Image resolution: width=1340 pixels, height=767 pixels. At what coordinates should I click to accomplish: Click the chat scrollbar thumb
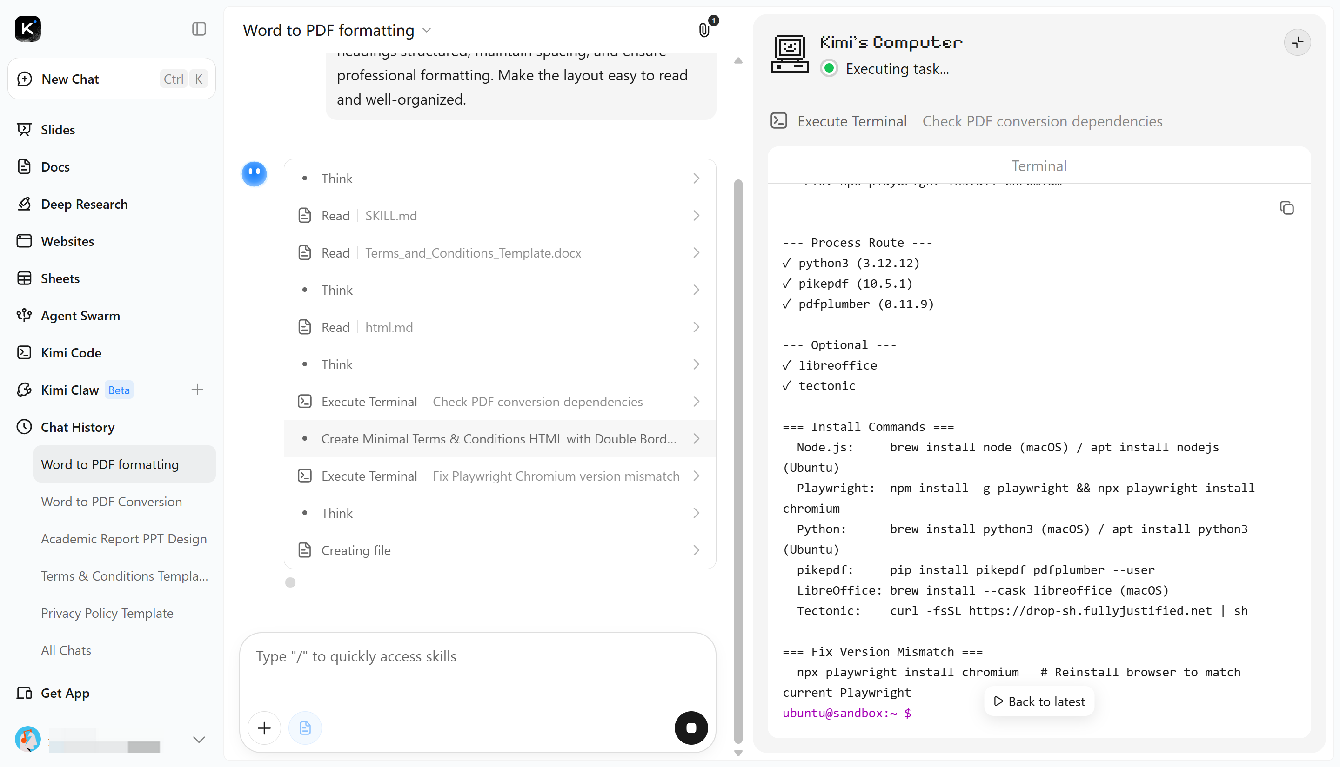pos(738,461)
